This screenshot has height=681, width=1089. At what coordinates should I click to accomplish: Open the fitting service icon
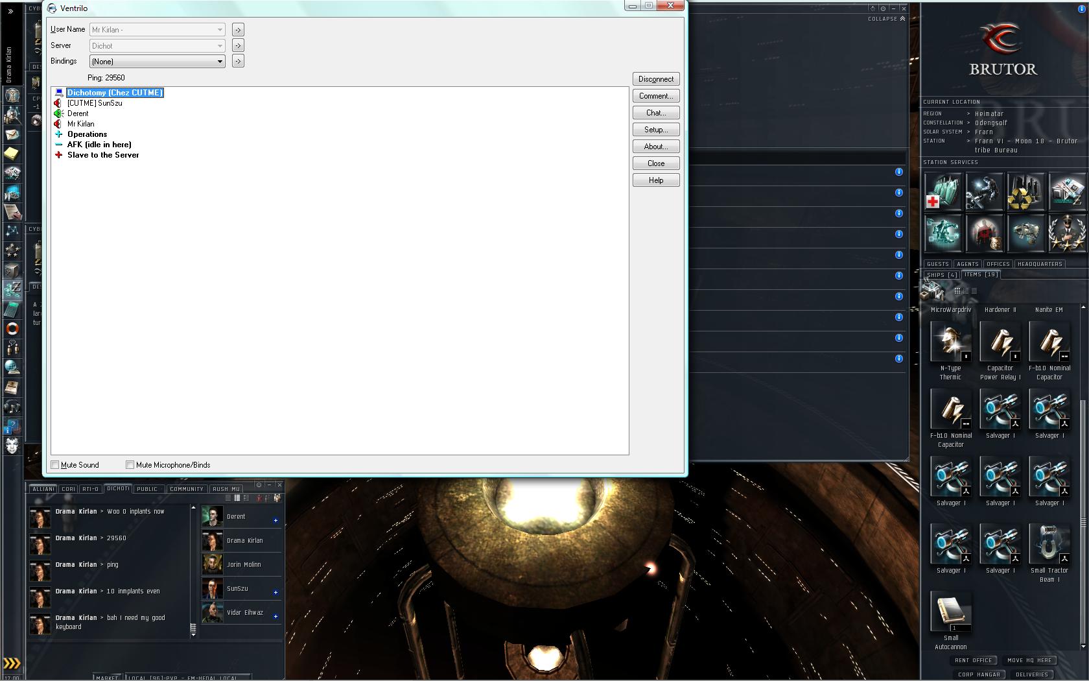point(943,233)
